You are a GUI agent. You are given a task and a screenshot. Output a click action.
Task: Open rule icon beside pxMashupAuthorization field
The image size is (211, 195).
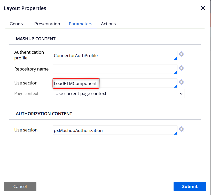click(x=181, y=129)
